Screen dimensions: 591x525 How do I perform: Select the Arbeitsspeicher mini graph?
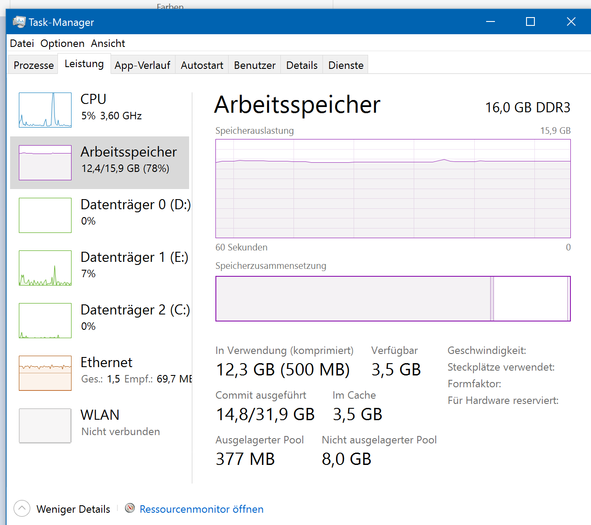(45, 163)
